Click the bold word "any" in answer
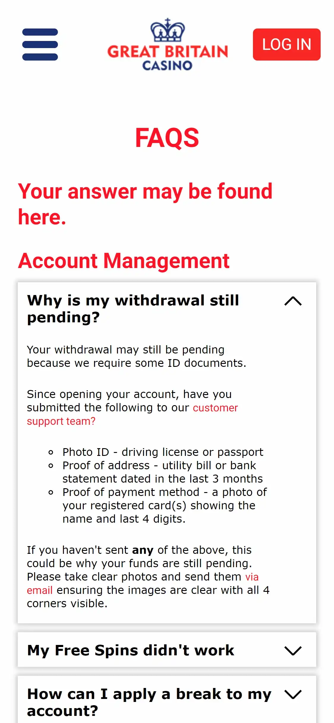The width and height of the screenshot is (334, 723). pyautogui.click(x=143, y=550)
